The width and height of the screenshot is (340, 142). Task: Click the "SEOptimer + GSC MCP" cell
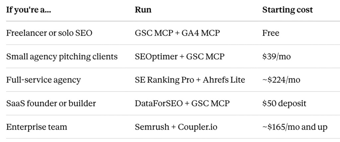tap(180, 57)
